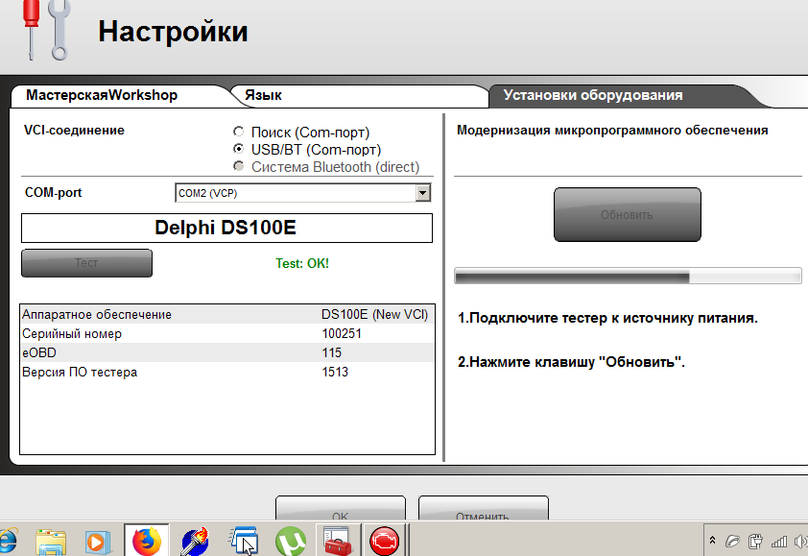Image resolution: width=808 pixels, height=556 pixels.
Task: Click the Отменить cancel button
Action: click(483, 509)
